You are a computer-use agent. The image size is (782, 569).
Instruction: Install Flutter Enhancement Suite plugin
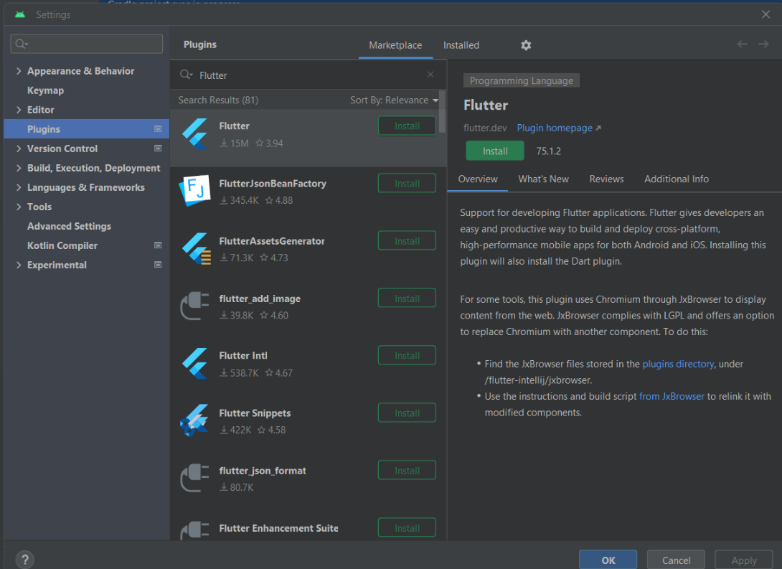click(407, 527)
